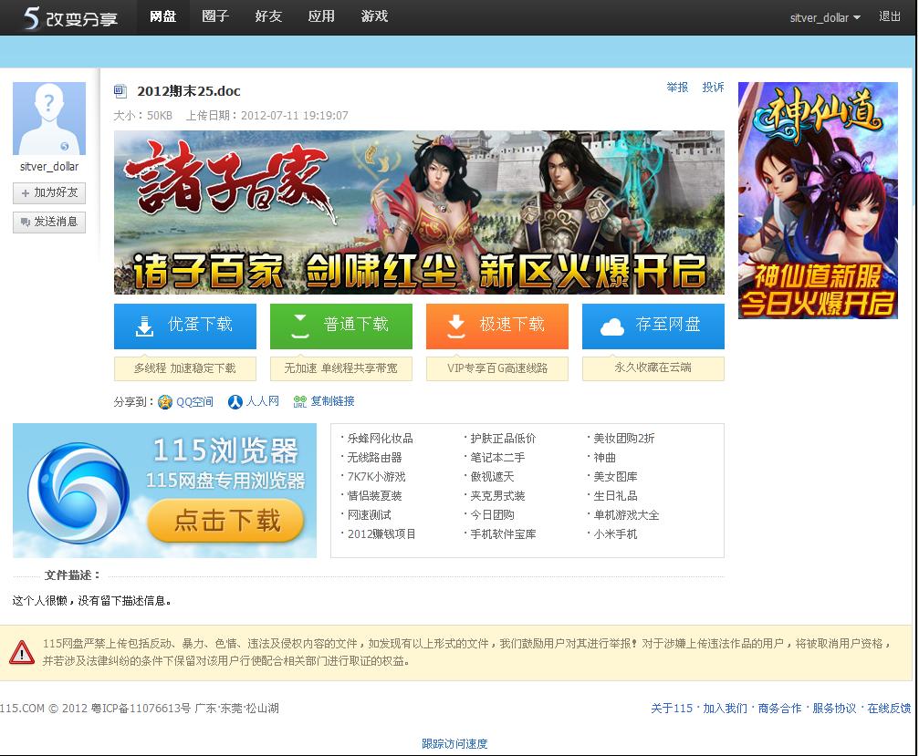Screen dimensions: 919x756
Task: Open 单机游戏大全 link
Action: pyautogui.click(x=626, y=514)
